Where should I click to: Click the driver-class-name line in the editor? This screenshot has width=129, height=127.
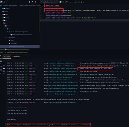click(x=70, y=18)
